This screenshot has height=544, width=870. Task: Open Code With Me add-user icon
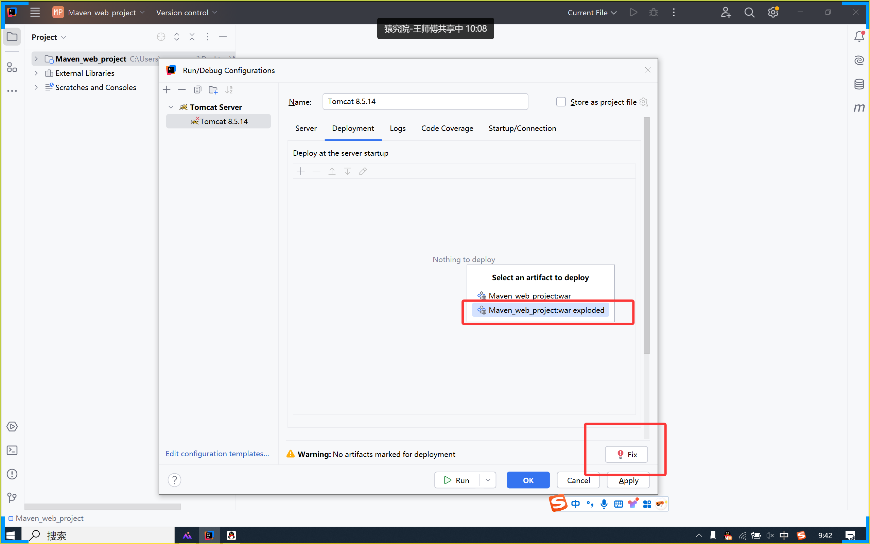[726, 13]
